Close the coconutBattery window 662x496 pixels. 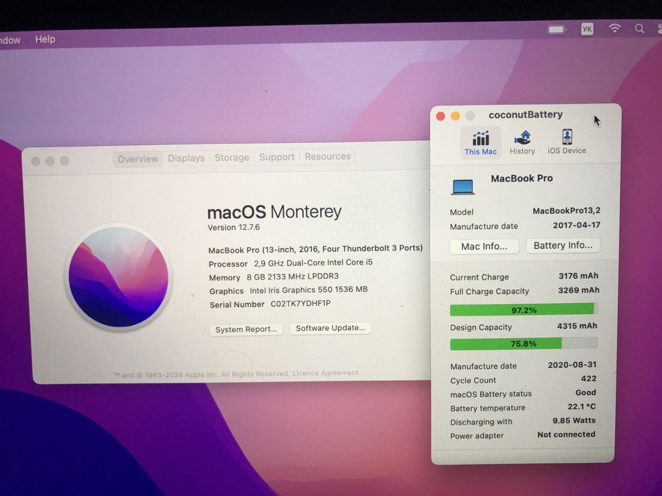(x=441, y=116)
